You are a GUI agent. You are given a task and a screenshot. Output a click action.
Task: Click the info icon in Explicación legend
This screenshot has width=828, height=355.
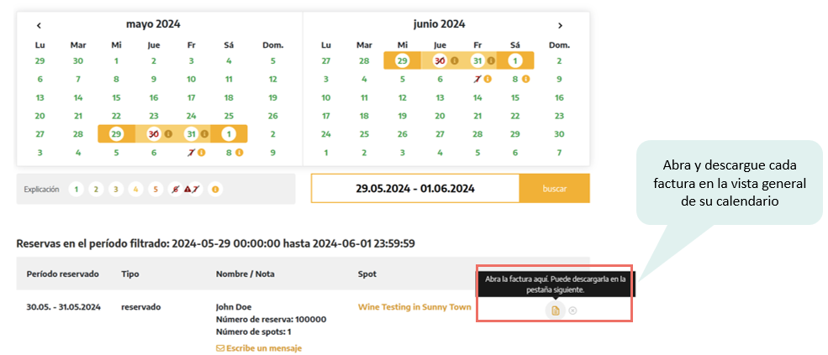pos(215,190)
